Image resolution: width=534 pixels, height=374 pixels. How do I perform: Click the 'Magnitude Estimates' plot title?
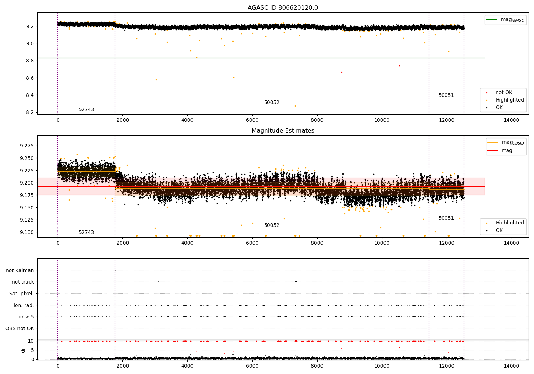283,131
